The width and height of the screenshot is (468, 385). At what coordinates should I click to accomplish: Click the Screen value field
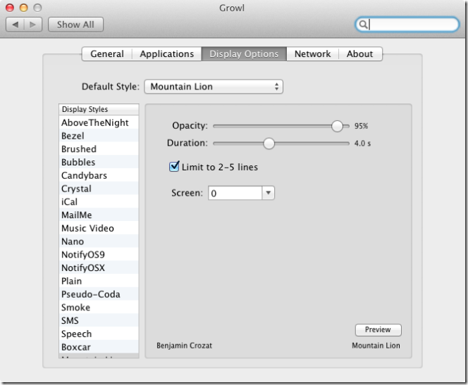235,193
